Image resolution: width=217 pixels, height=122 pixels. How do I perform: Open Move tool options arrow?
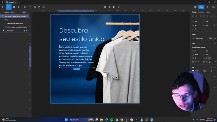point(10,7)
